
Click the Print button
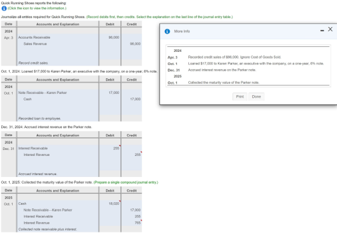240,97
